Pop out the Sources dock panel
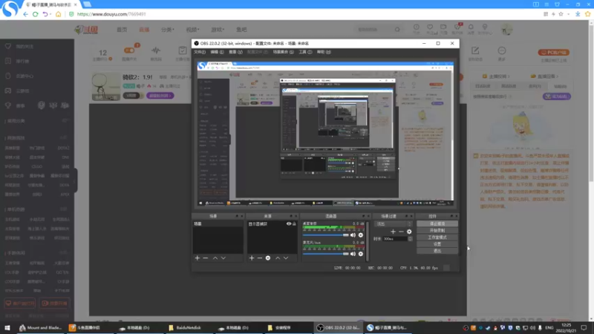This screenshot has height=334, width=594. (x=291, y=216)
